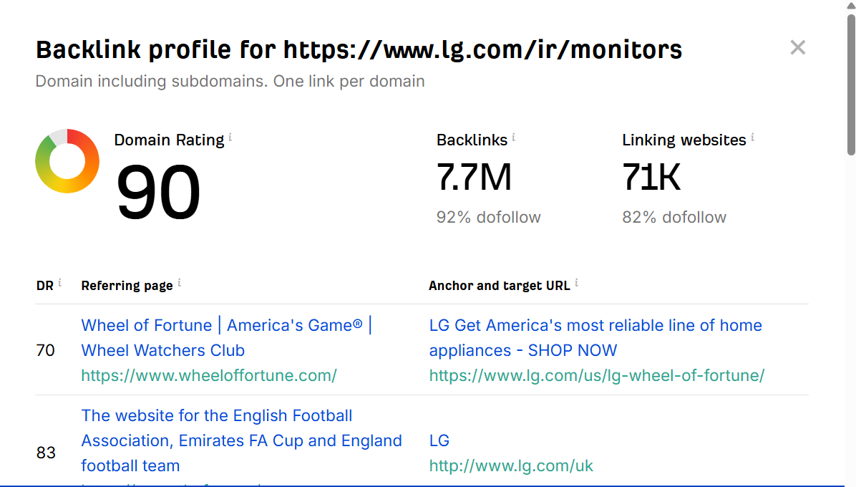The image size is (856, 487).
Task: Open the lg-wheel-of-fortune target URL
Action: point(597,375)
